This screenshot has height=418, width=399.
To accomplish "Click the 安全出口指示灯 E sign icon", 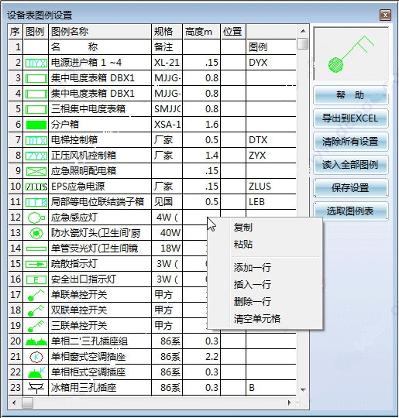I will [36, 279].
